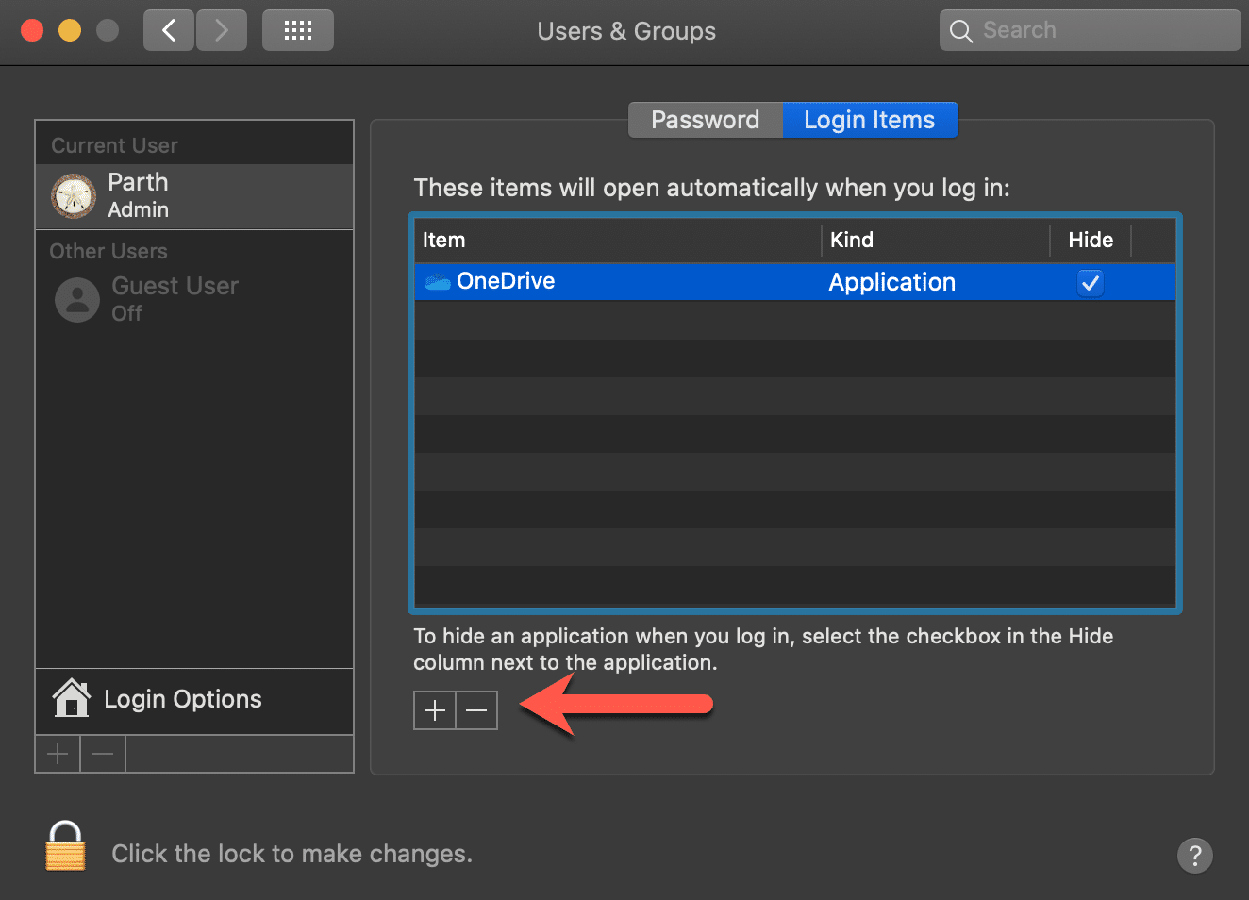The image size is (1249, 900).
Task: Select Guest User in Other Users
Action: click(175, 299)
